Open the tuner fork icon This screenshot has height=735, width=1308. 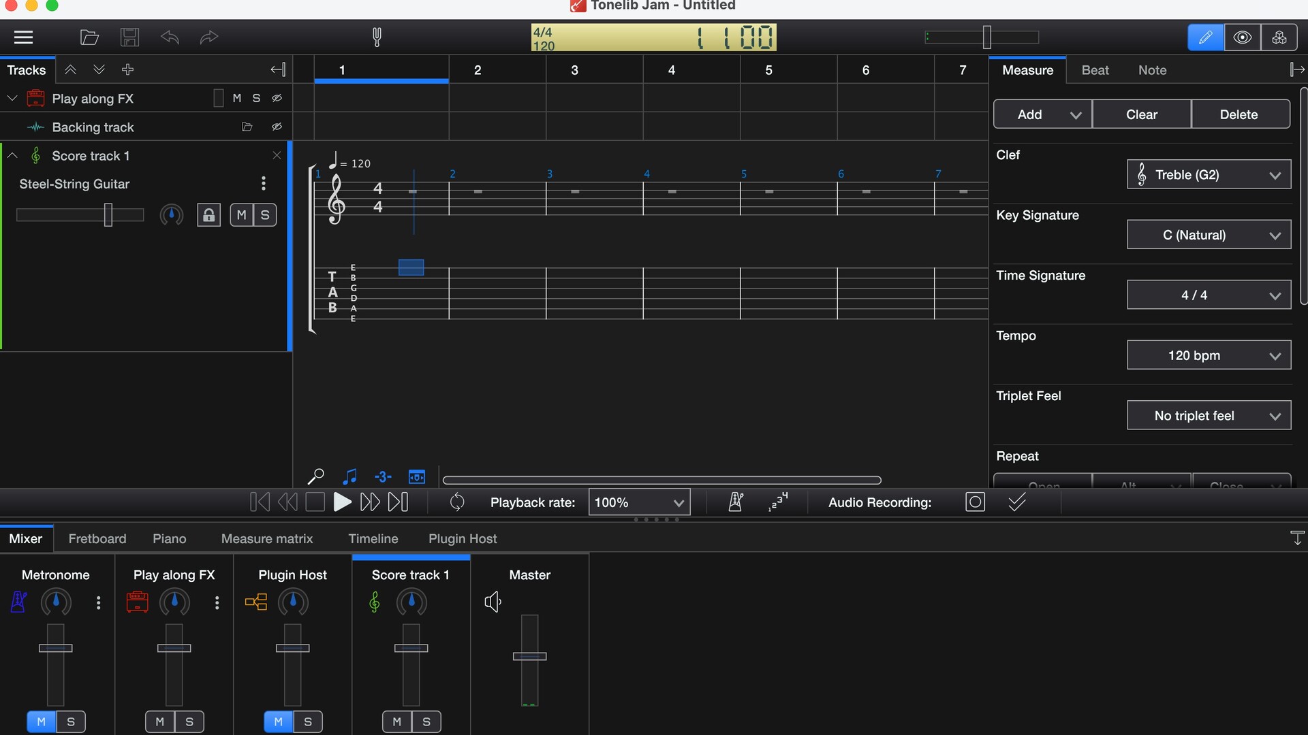(x=377, y=37)
